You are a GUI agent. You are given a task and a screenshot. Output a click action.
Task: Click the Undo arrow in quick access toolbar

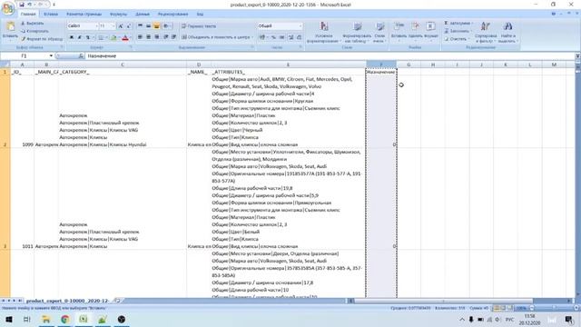tap(30, 5)
